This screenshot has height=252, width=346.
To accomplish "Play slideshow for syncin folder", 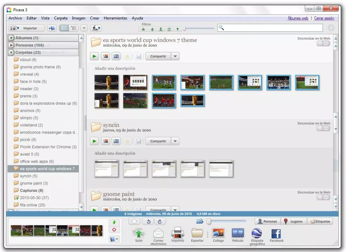I will click(x=95, y=141).
